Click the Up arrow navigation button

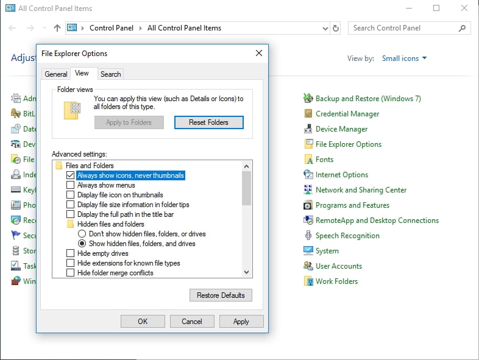(57, 28)
